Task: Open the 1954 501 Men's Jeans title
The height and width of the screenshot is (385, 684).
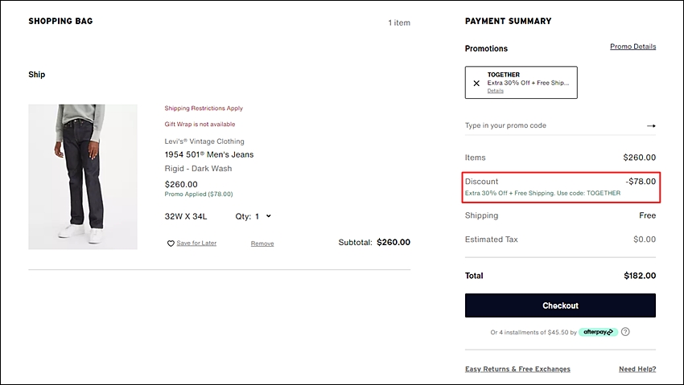Action: 209,154
